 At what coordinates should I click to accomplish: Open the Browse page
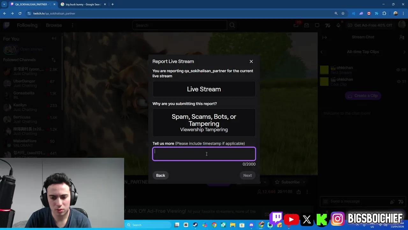pyautogui.click(x=54, y=25)
